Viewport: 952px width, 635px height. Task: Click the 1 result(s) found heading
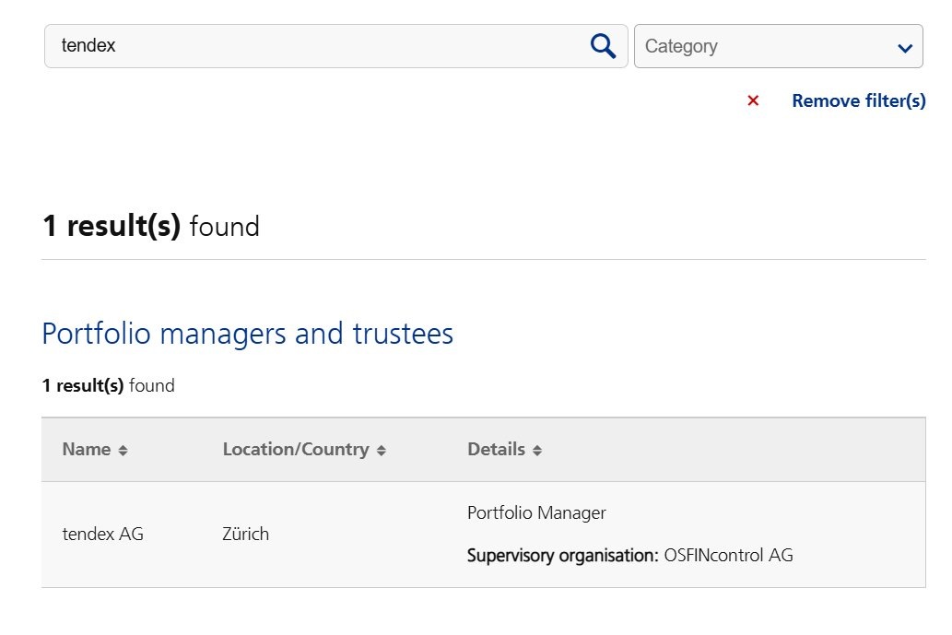click(150, 226)
